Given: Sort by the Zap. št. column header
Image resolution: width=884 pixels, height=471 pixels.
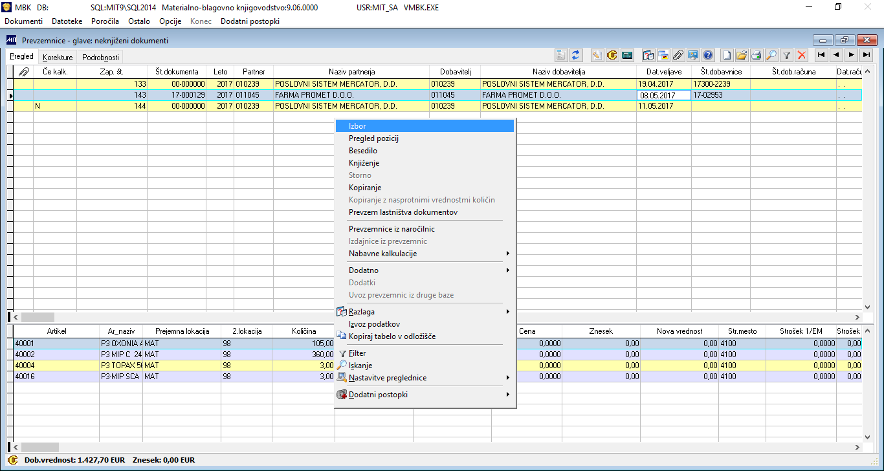Looking at the screenshot, I should pyautogui.click(x=111, y=72).
